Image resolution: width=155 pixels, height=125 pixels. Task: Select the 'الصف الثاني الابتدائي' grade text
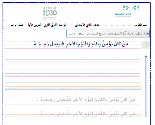click(87, 26)
